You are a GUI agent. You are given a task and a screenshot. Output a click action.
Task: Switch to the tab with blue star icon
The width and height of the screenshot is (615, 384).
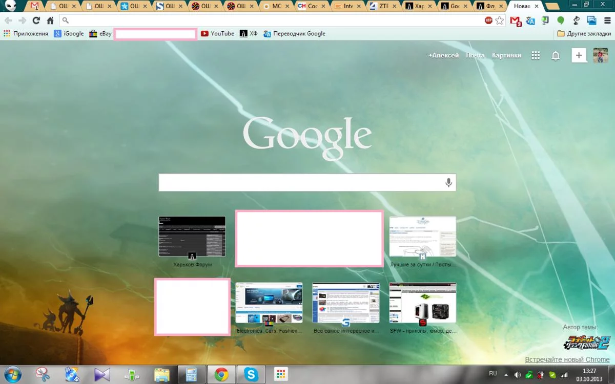(134, 7)
